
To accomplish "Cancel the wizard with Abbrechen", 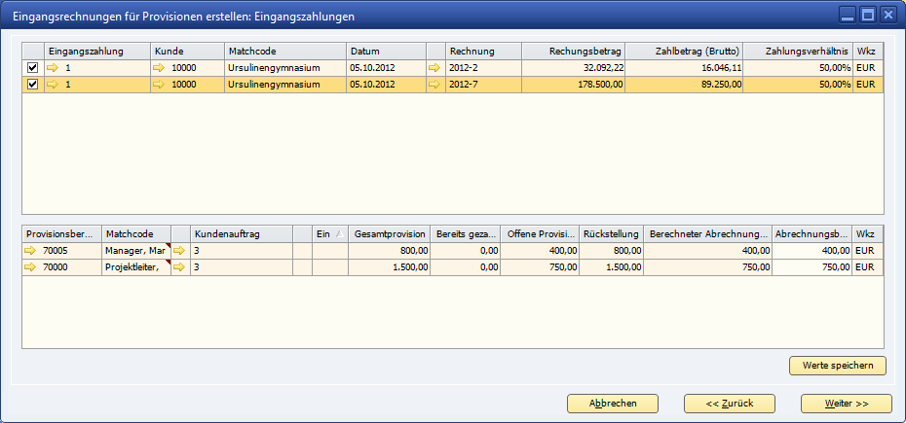I will [x=613, y=403].
